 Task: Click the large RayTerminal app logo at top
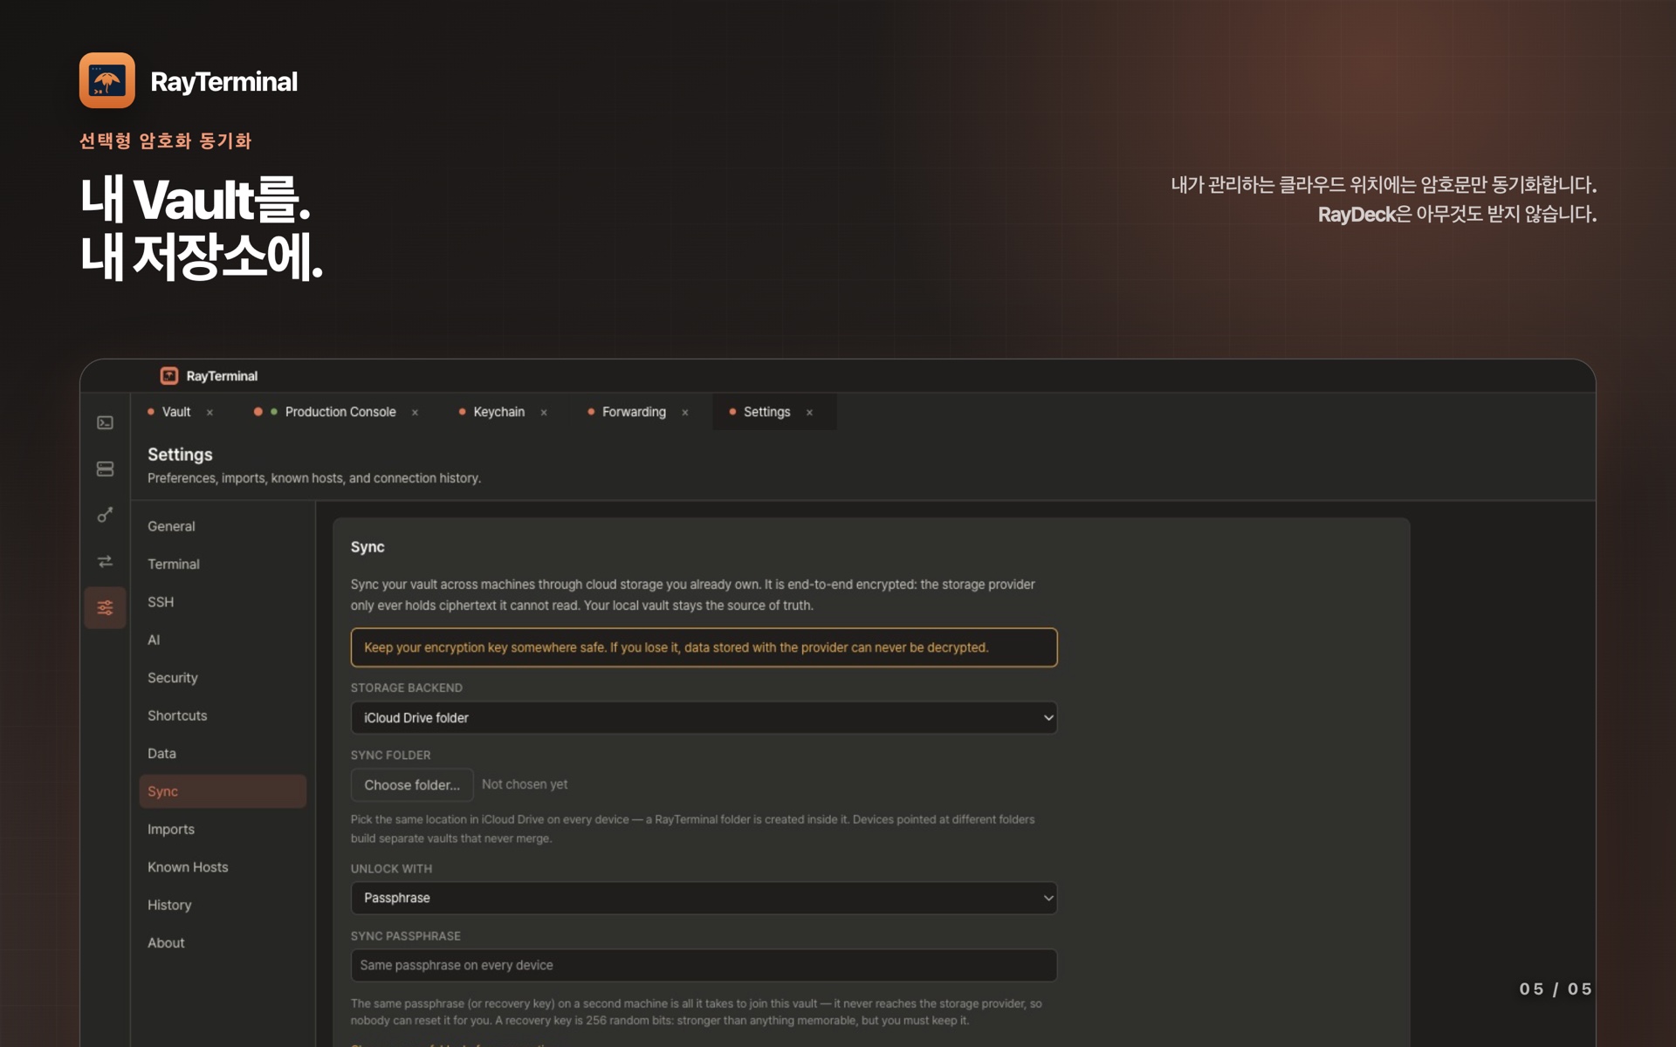coord(107,80)
